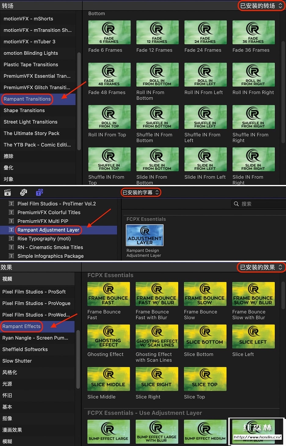Select the Roll IN From Top thumbnail
The width and height of the screenshot is (286, 446).
109,117
